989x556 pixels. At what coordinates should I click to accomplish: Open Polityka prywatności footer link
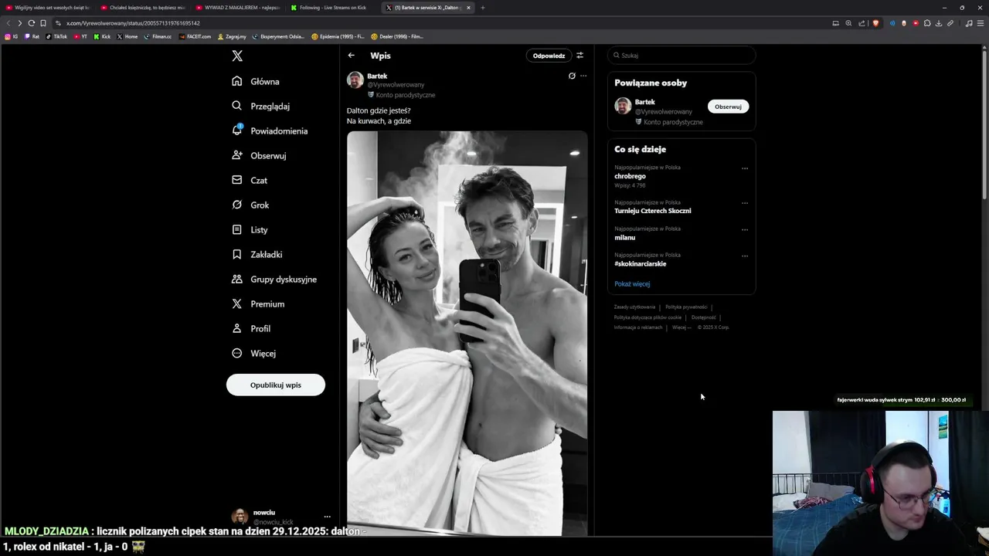pyautogui.click(x=686, y=307)
